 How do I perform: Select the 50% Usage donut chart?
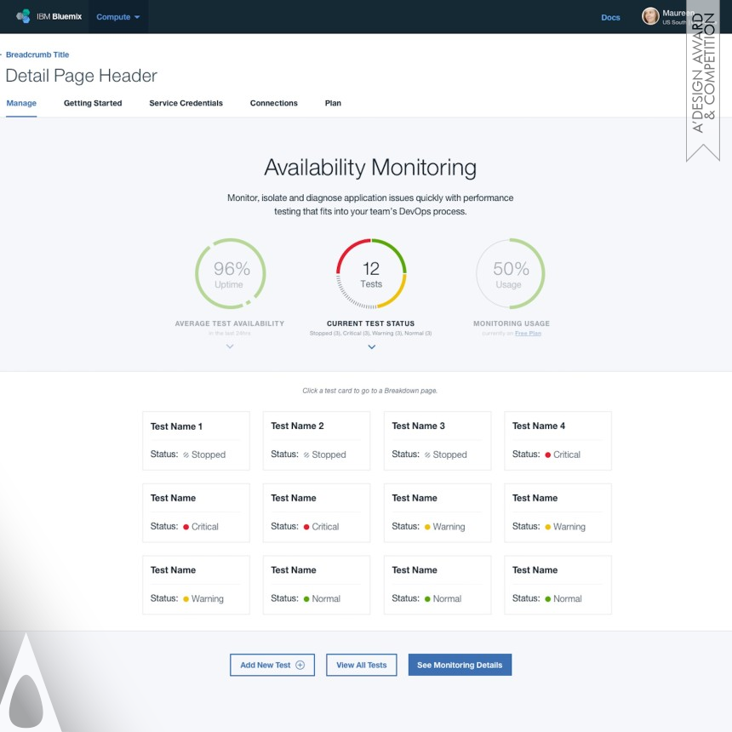510,272
